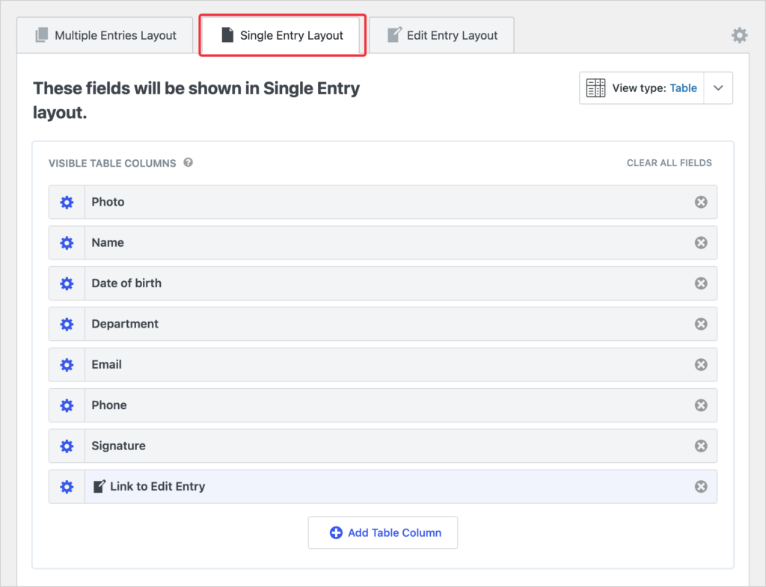Viewport: 766px width, 587px height.
Task: Remove the Department field
Action: (x=701, y=325)
